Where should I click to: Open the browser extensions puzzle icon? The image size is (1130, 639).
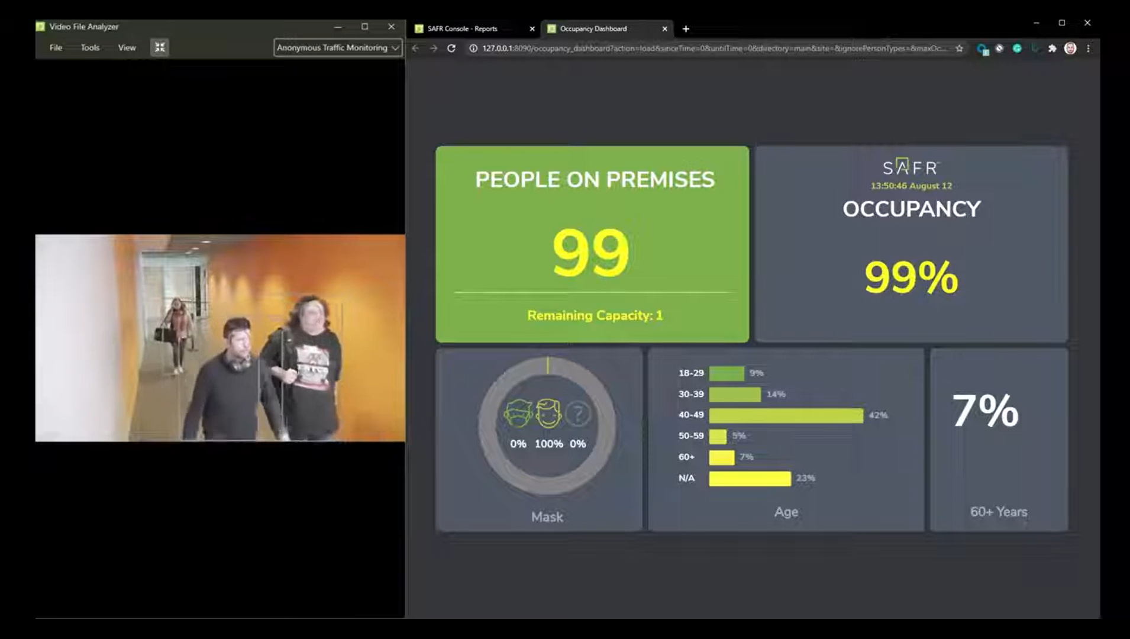(1052, 49)
